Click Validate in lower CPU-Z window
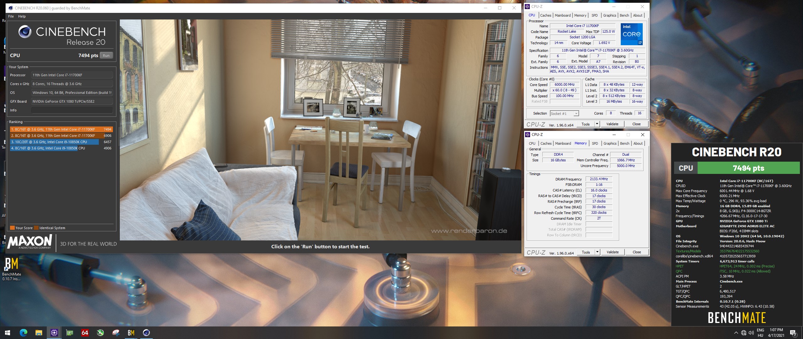 [612, 252]
